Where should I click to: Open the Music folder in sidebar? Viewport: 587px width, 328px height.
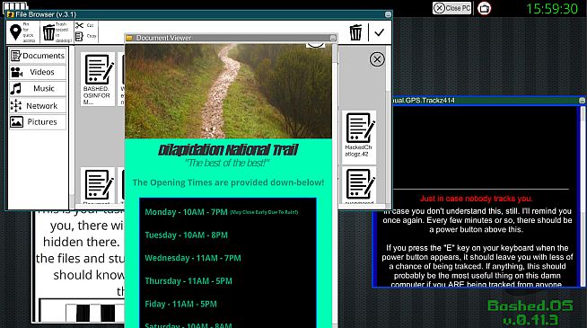click(38, 88)
